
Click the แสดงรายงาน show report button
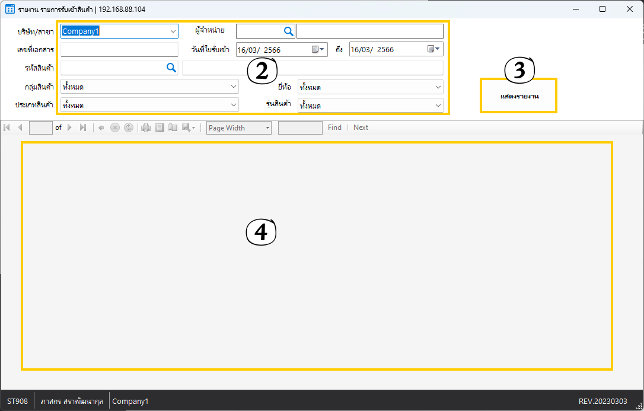519,96
